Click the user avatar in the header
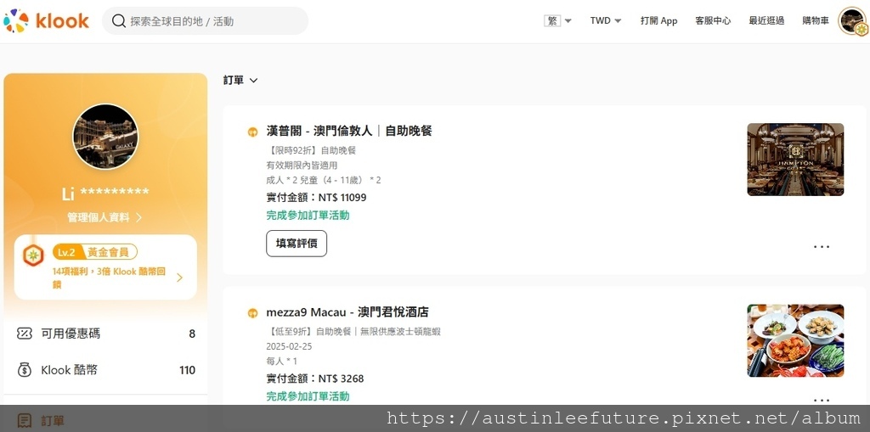This screenshot has width=870, height=432. point(852,21)
